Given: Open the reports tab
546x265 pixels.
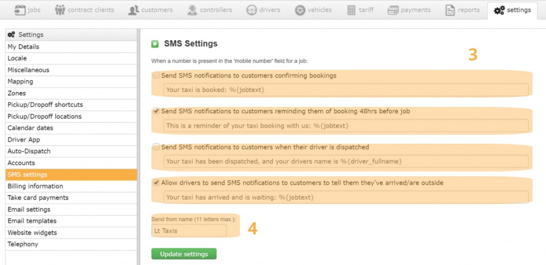Looking at the screenshot, I should (x=463, y=11).
